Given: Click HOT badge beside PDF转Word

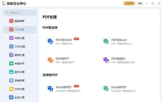Looking at the screenshot, I should (x=76, y=39).
